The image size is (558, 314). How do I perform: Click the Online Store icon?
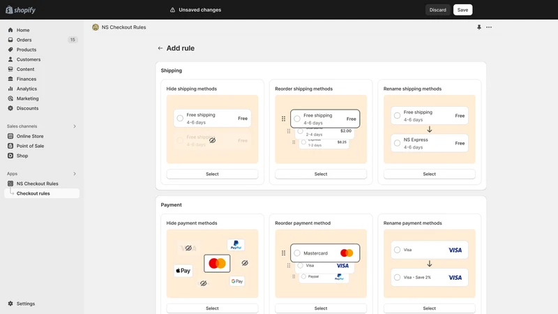click(10, 136)
